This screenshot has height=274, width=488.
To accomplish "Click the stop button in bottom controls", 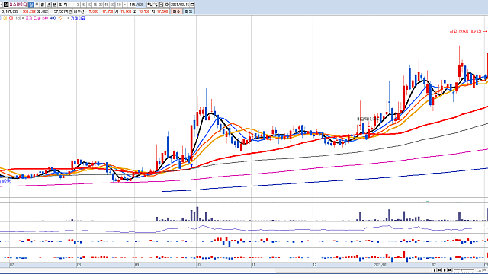I will [x=445, y=270].
